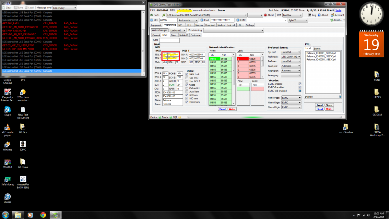This screenshot has height=219, width=389.
Task: Click the MDN input field
Action: pyautogui.click(x=173, y=92)
